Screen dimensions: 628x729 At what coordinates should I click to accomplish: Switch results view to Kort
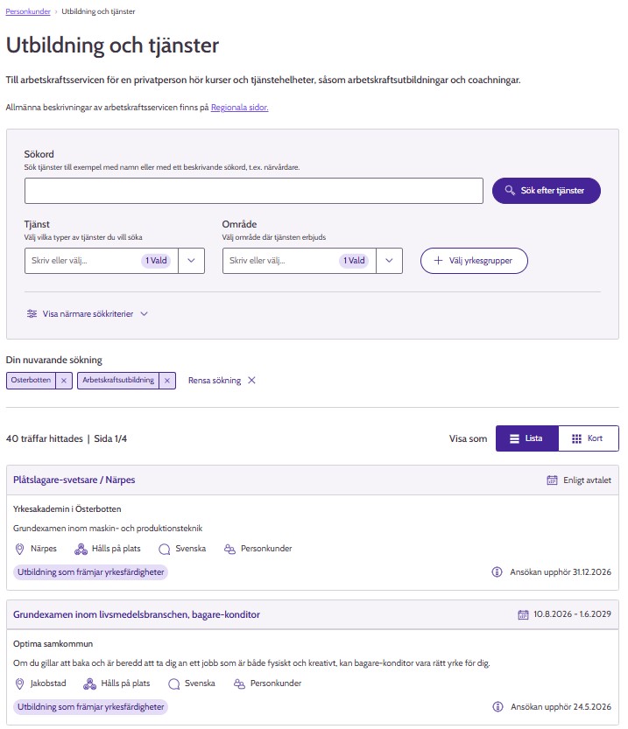click(x=588, y=438)
